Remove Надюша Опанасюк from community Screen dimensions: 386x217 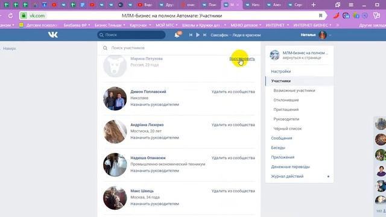coord(233,158)
